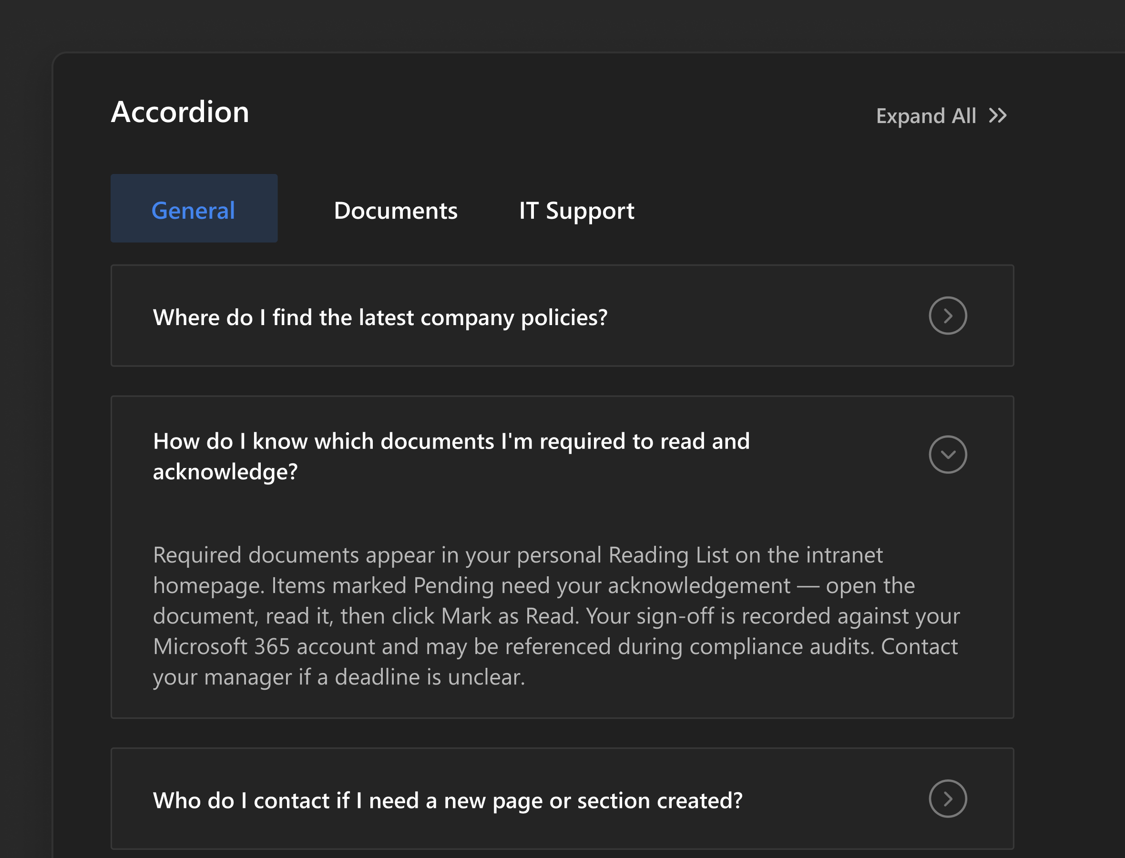Click the Expand All double-chevron icon
1125x858 pixels.
click(997, 115)
